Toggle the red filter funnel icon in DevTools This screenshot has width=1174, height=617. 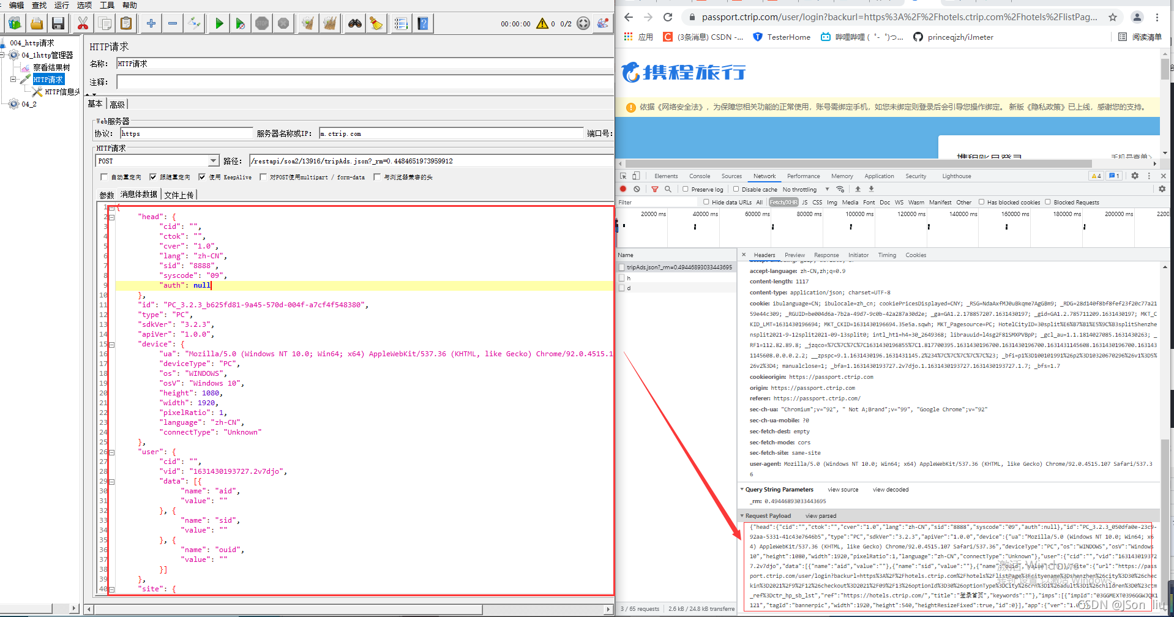point(654,189)
